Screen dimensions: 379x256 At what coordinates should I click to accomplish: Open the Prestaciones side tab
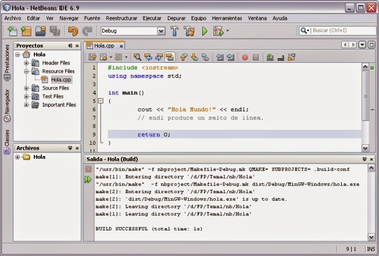pyautogui.click(x=7, y=62)
